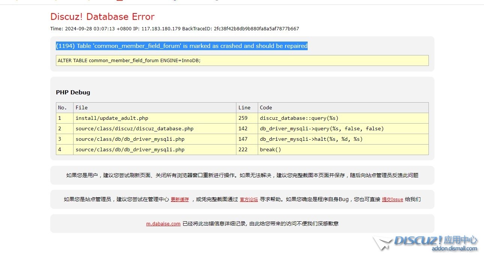Click the Line column header
This screenshot has height=258, width=484.
[x=244, y=107]
